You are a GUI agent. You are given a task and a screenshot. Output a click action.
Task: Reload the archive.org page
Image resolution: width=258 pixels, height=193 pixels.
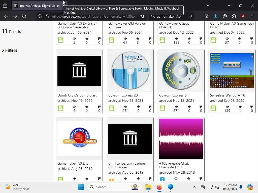pyautogui.click(x=24, y=16)
